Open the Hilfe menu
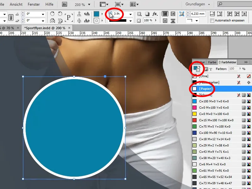The width and height of the screenshot is (252, 189). click(x=49, y=4)
